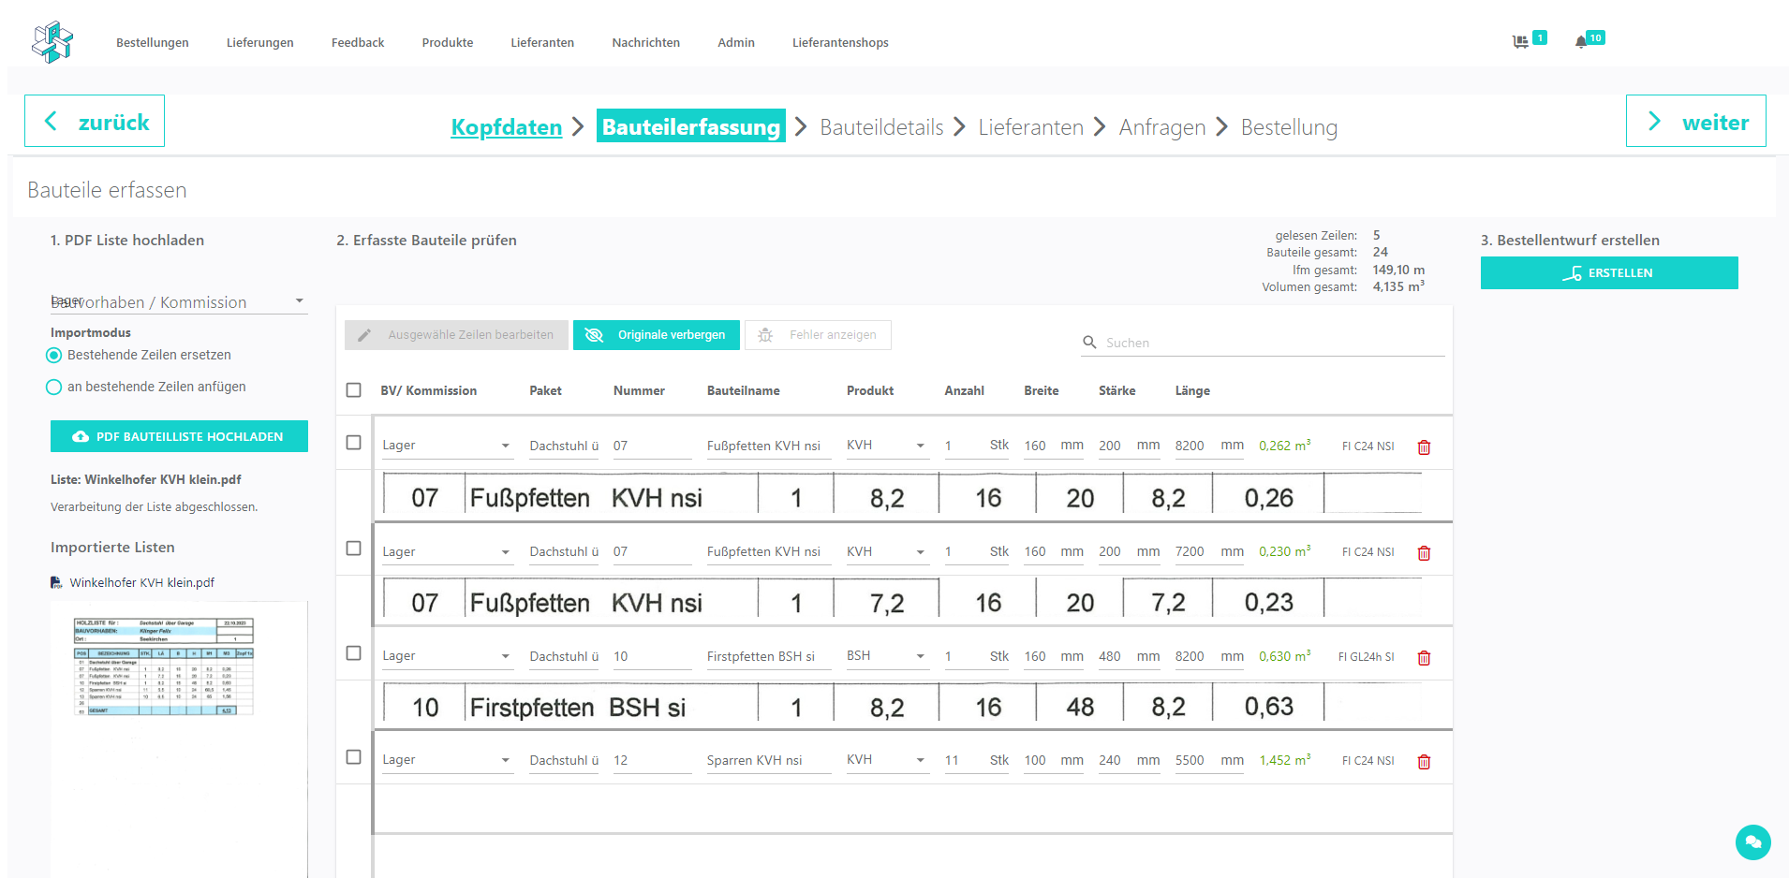Check the Firstpfetten BSH si row checkbox
Viewport: 1789px width, 878px height.
[353, 653]
